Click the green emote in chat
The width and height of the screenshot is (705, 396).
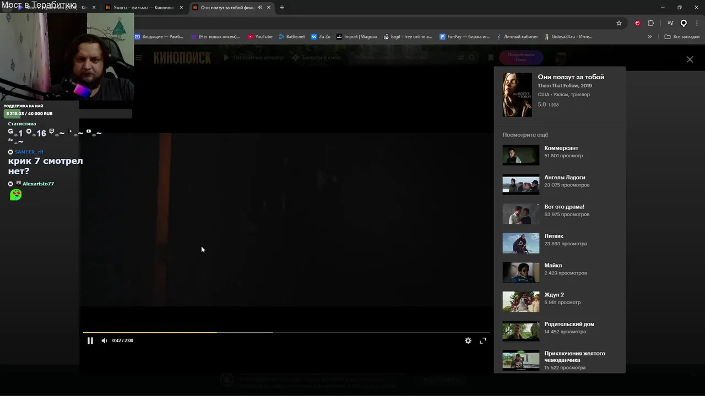16,195
